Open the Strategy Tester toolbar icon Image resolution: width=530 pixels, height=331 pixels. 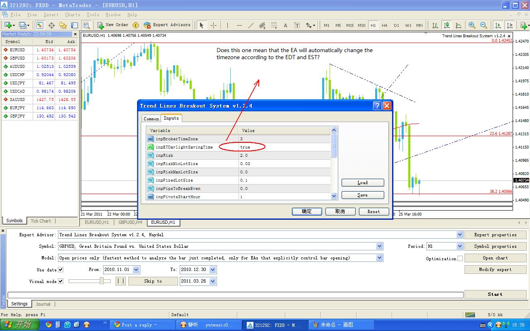click(86, 25)
